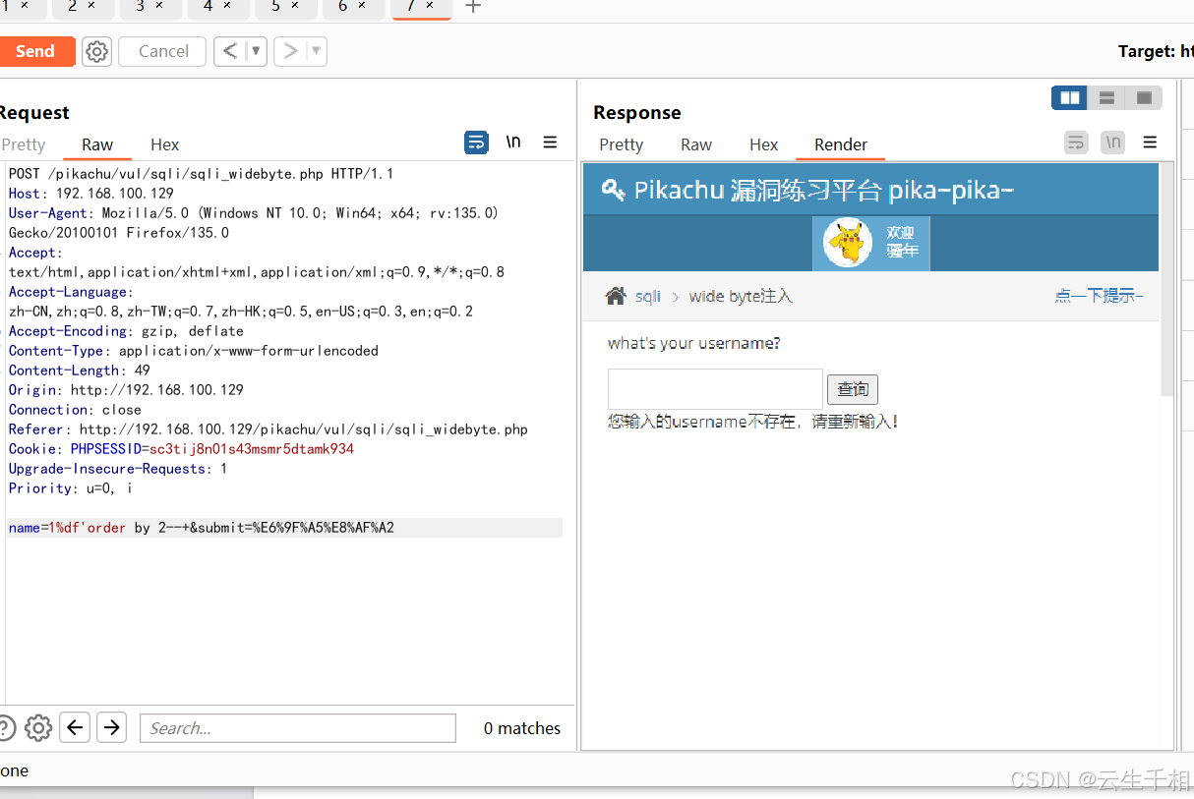1194x799 pixels.
Task: Click the 查询 submit button
Action: [x=853, y=389]
